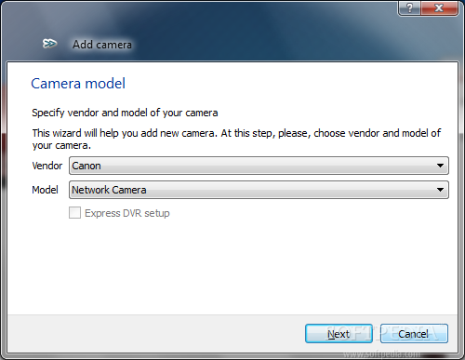Toggle the Express DVR setup checkbox
The height and width of the screenshot is (360, 465).
(x=74, y=213)
